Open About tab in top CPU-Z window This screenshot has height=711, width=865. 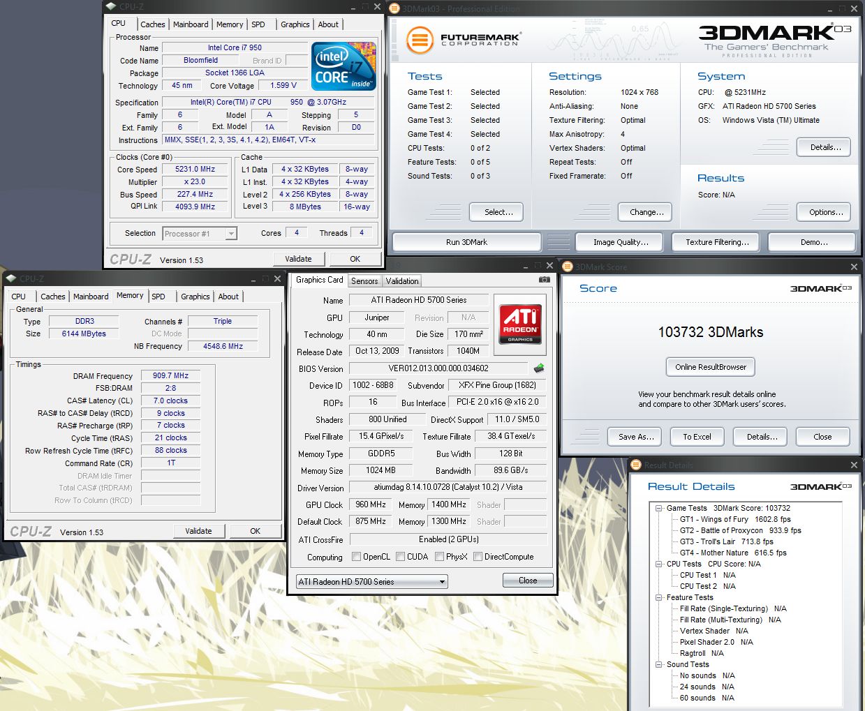(x=328, y=24)
